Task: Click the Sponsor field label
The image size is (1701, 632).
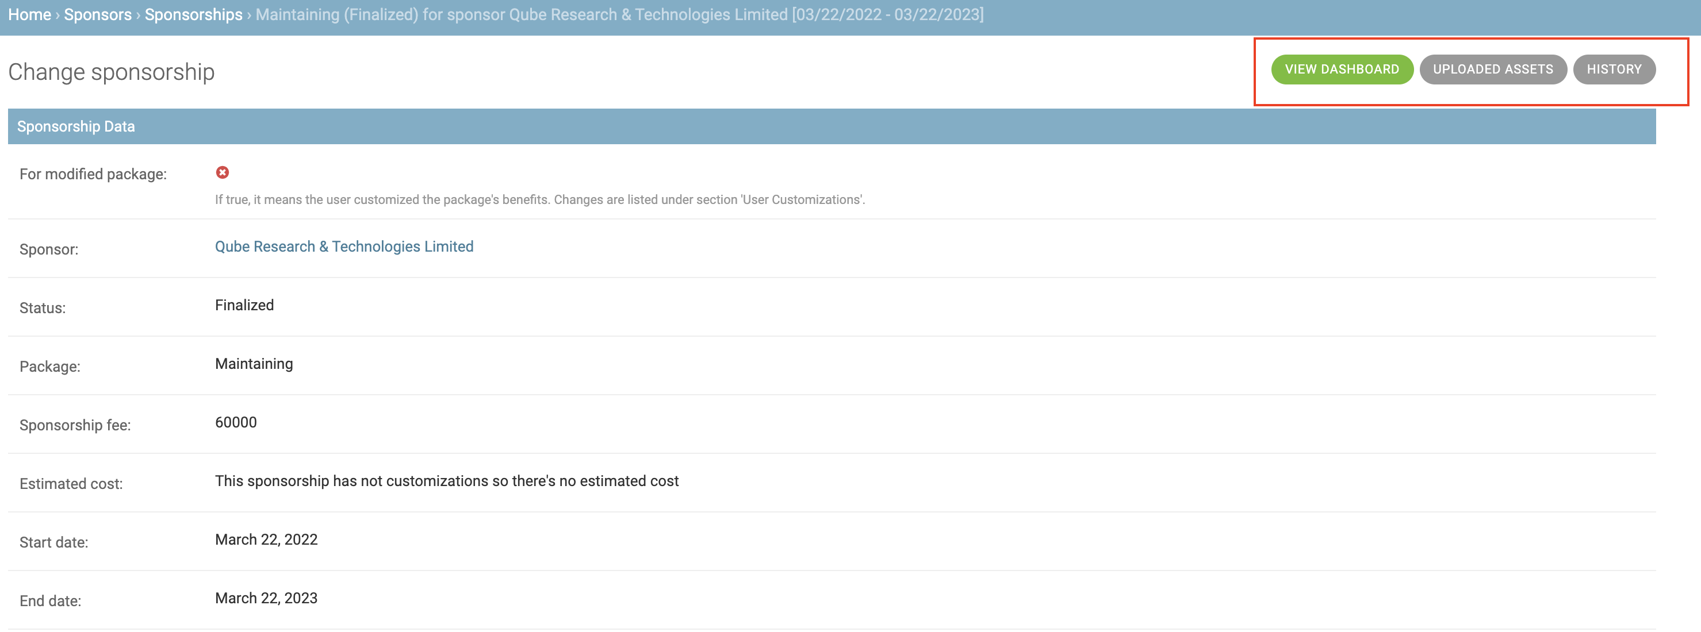Action: 48,249
